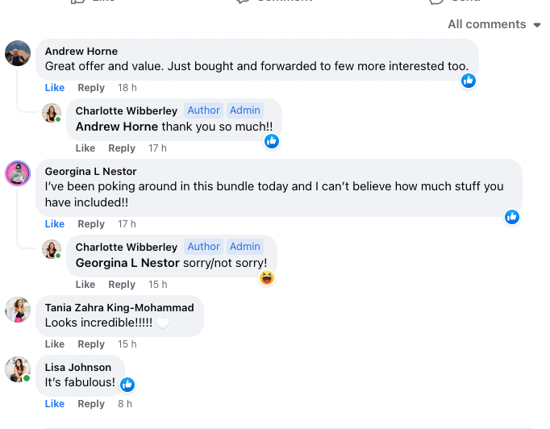Click the laughing emoji reaction on Charlotte's reply
This screenshot has height=429, width=550.
(x=267, y=277)
